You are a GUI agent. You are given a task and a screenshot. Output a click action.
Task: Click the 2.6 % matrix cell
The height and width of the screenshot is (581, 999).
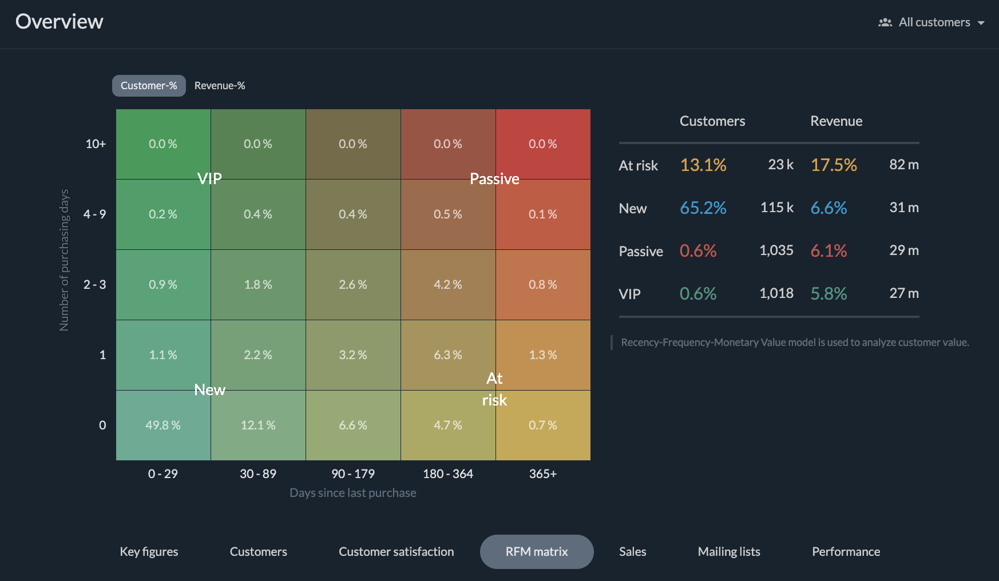353,285
